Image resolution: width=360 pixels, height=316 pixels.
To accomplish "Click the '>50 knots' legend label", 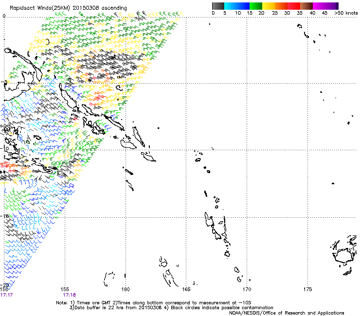I will (346, 13).
